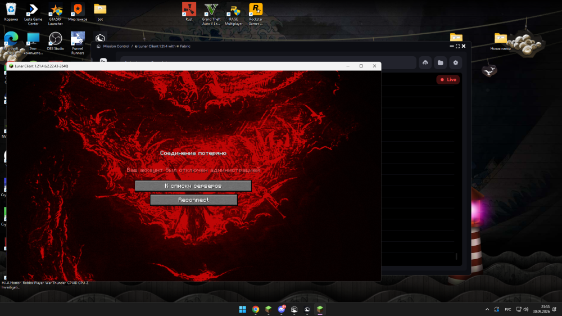Image resolution: width=562 pixels, height=316 pixels.
Task: Select Mission Control breadcrumb
Action: (116, 46)
